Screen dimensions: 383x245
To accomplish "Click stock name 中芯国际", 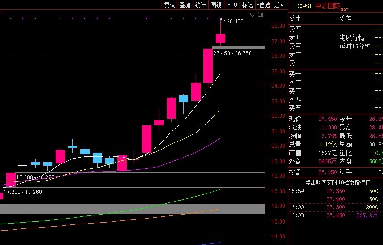I will [x=327, y=6].
